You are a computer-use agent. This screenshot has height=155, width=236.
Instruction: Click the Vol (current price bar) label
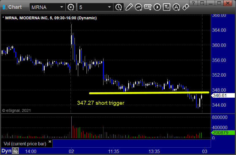(x=25, y=144)
